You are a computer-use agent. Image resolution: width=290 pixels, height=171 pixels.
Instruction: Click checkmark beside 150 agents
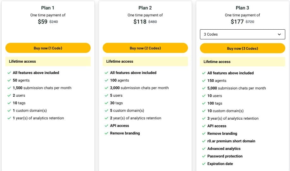[x=204, y=81]
